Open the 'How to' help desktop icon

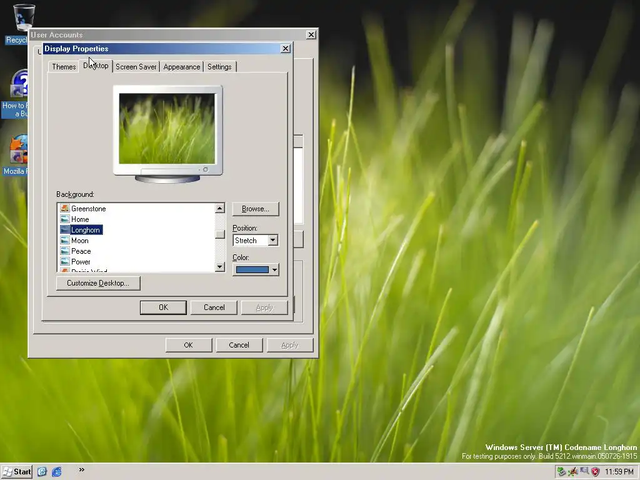point(19,84)
